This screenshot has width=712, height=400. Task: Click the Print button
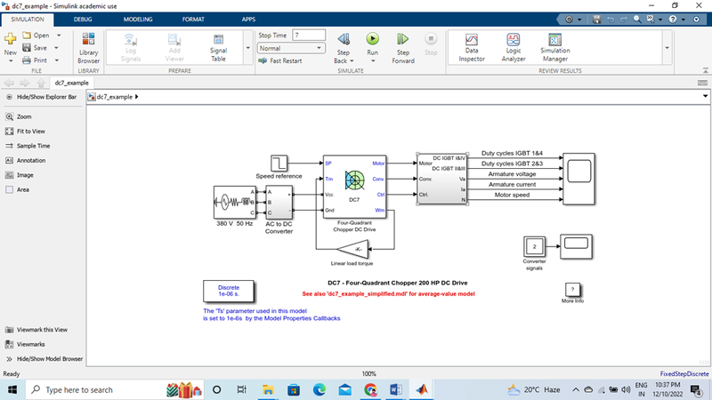35,60
